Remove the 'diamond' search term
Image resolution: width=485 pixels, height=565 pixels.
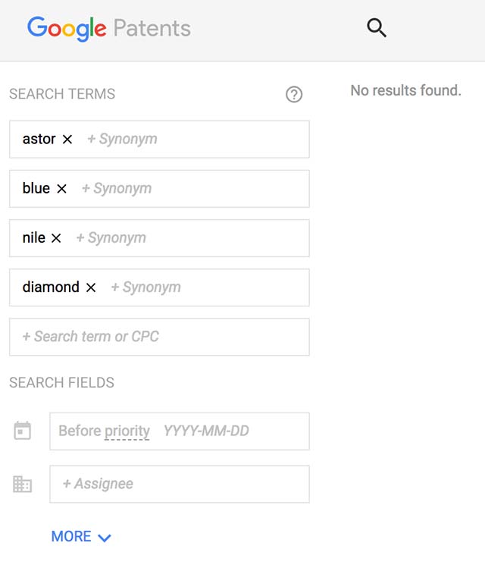tap(91, 287)
